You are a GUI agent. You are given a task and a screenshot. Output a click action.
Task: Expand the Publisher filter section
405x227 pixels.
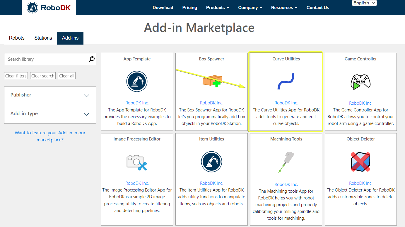tap(50, 95)
